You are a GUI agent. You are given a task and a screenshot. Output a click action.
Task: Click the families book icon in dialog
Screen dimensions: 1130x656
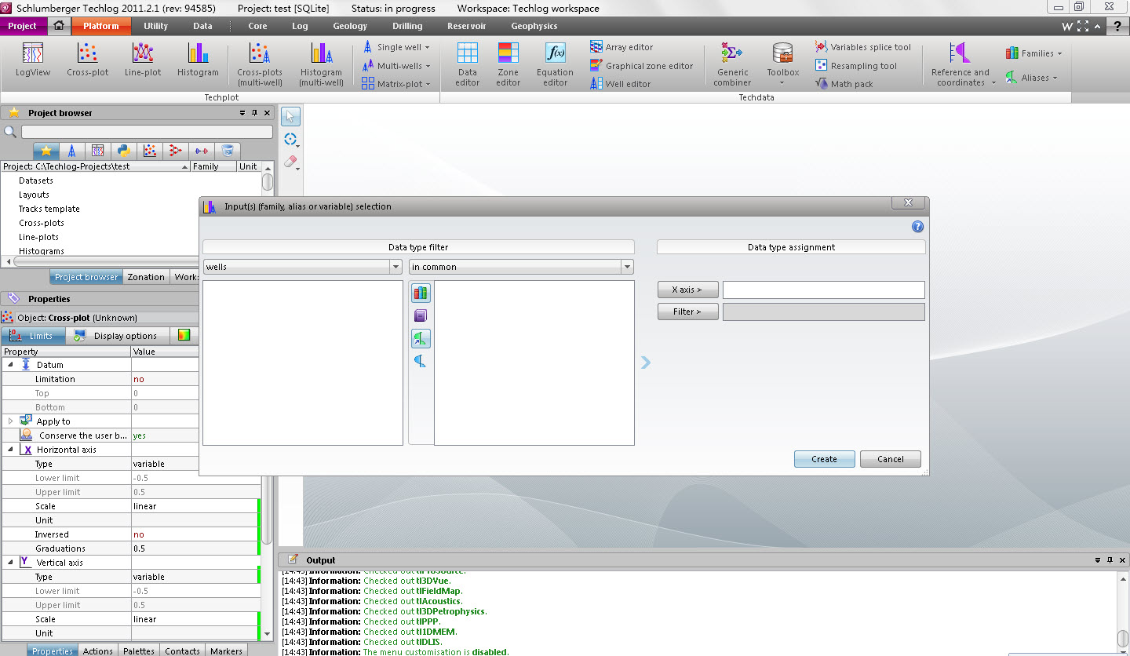click(x=421, y=293)
